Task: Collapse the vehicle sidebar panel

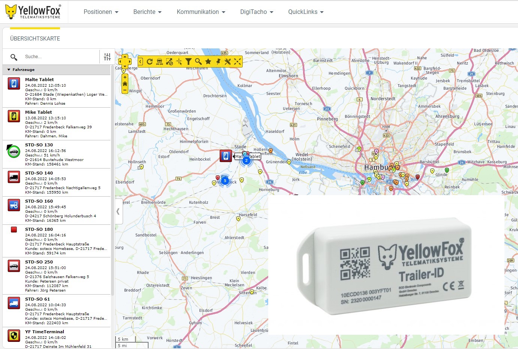Action: (119, 211)
